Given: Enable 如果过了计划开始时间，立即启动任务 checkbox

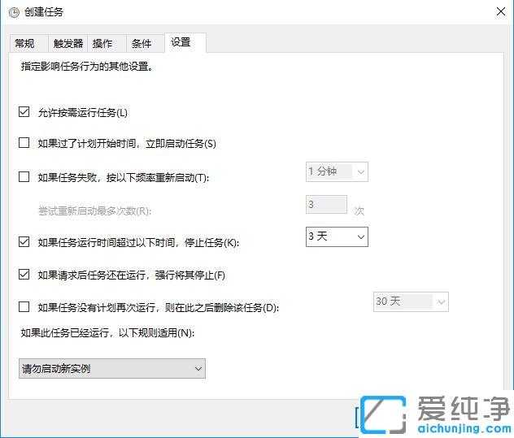Looking at the screenshot, I should click(x=24, y=144).
